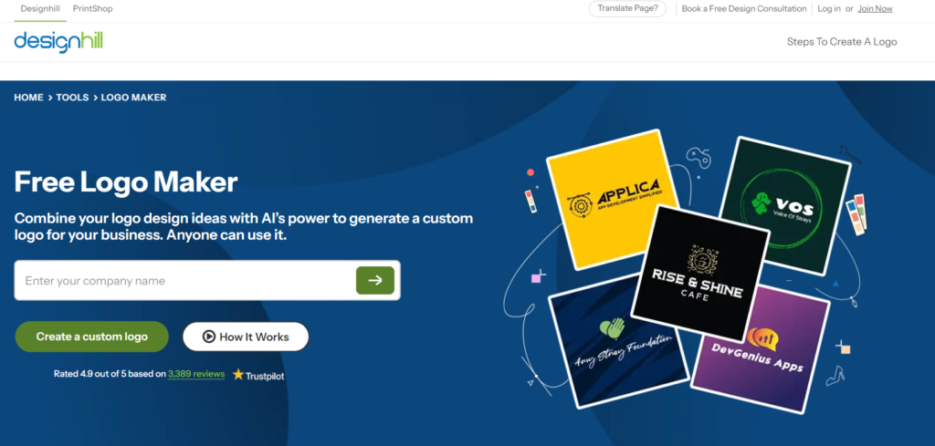Open the Designhill tab
Image resolution: width=935 pixels, height=446 pixels.
coord(40,9)
